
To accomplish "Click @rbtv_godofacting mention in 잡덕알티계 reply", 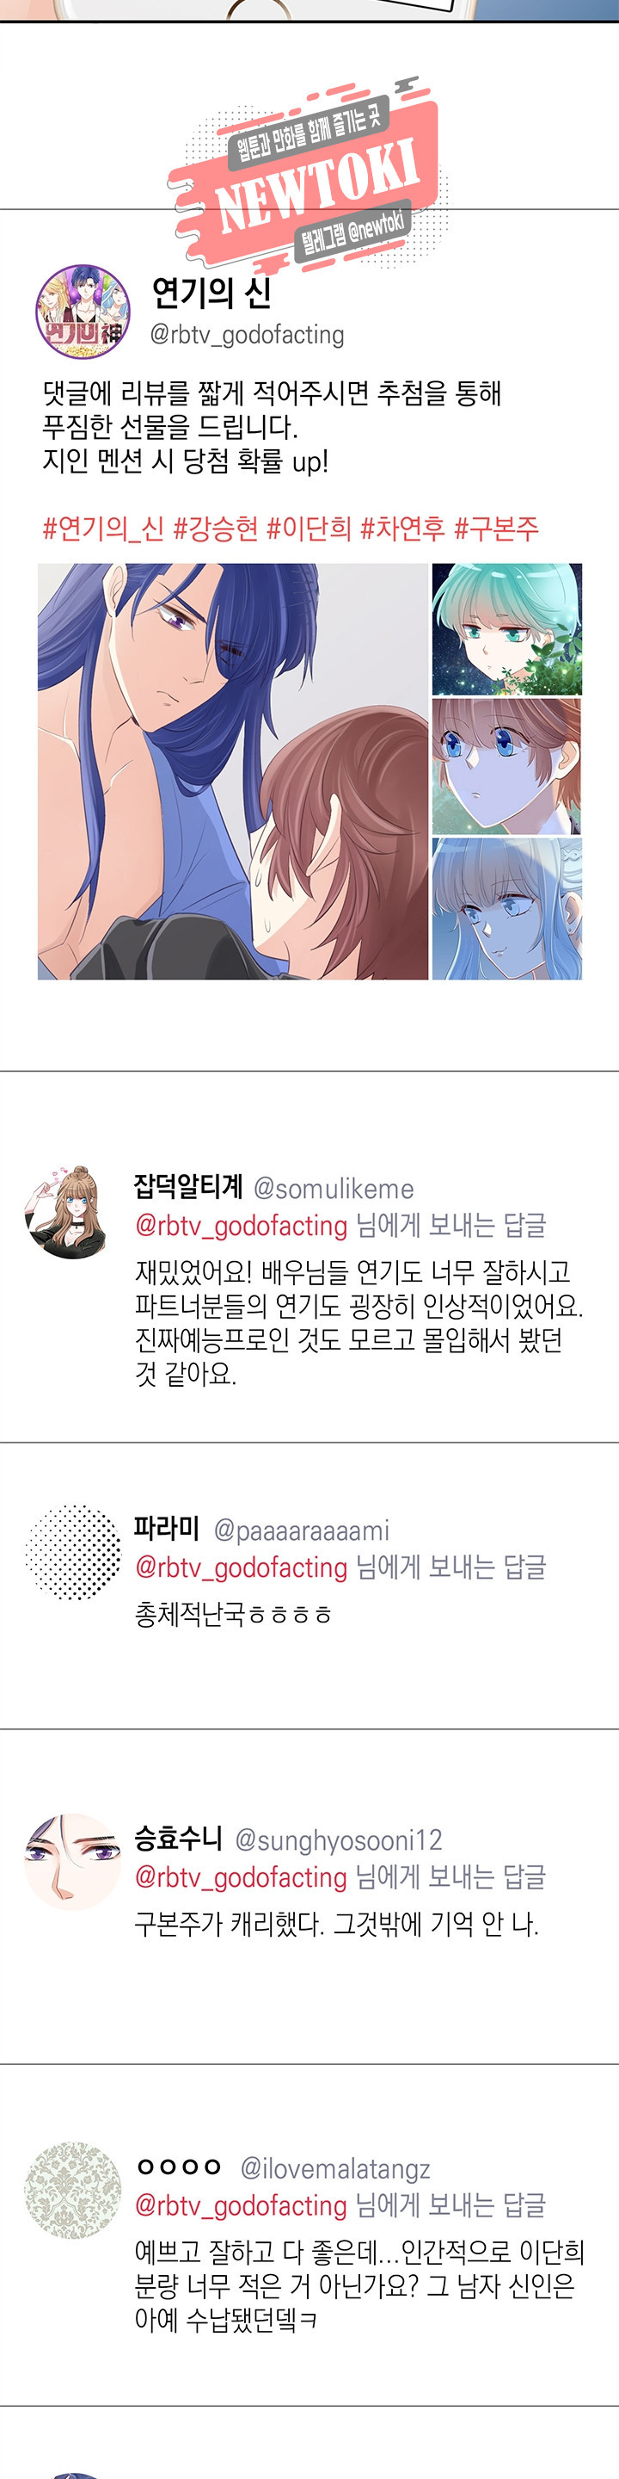I will pyautogui.click(x=242, y=1226).
